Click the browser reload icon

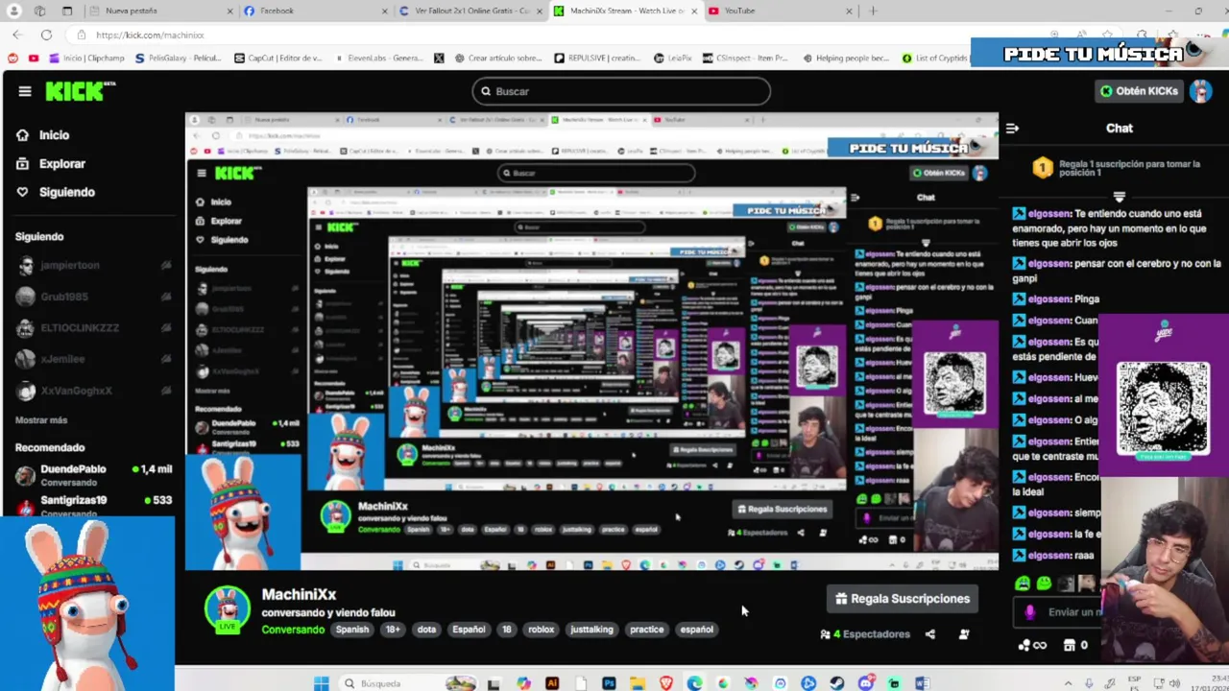(46, 35)
